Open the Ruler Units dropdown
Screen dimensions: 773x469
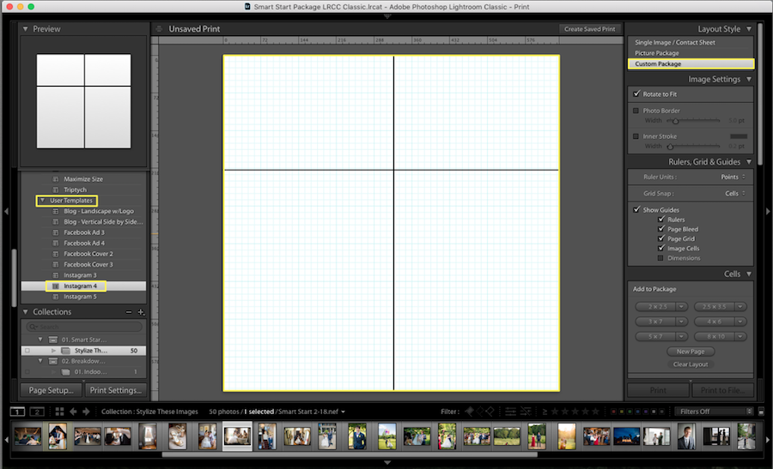click(x=732, y=177)
